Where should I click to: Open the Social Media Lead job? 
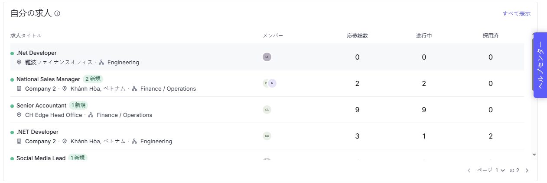41,158
